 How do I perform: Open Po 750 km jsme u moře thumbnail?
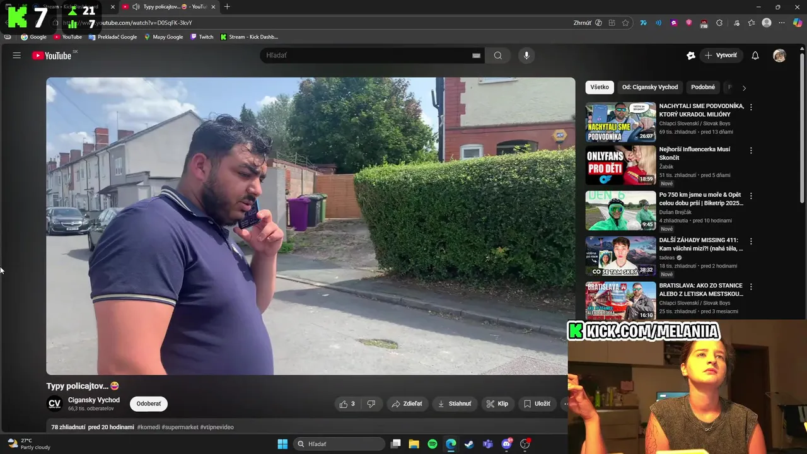620,211
